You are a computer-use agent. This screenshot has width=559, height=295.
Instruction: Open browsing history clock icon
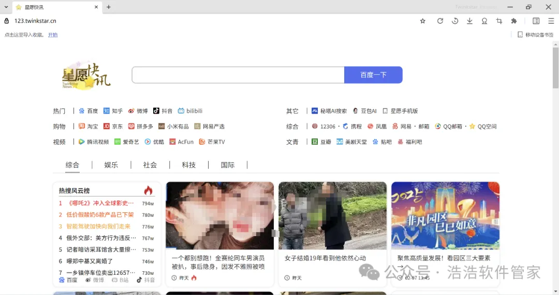tap(455, 21)
